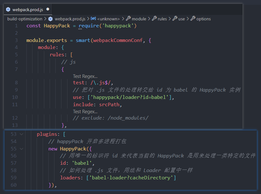Open the options breadcrumb item
This screenshot has width=261, height=194.
[203, 19]
